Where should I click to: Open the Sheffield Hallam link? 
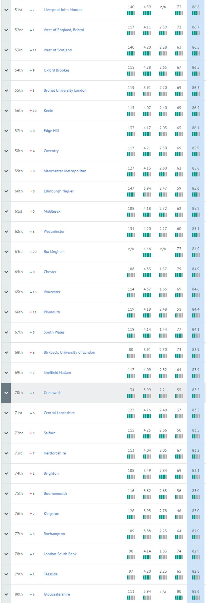pyautogui.click(x=57, y=372)
